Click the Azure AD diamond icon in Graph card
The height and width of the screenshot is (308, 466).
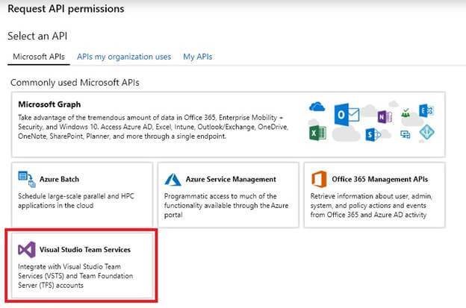[x=426, y=132]
